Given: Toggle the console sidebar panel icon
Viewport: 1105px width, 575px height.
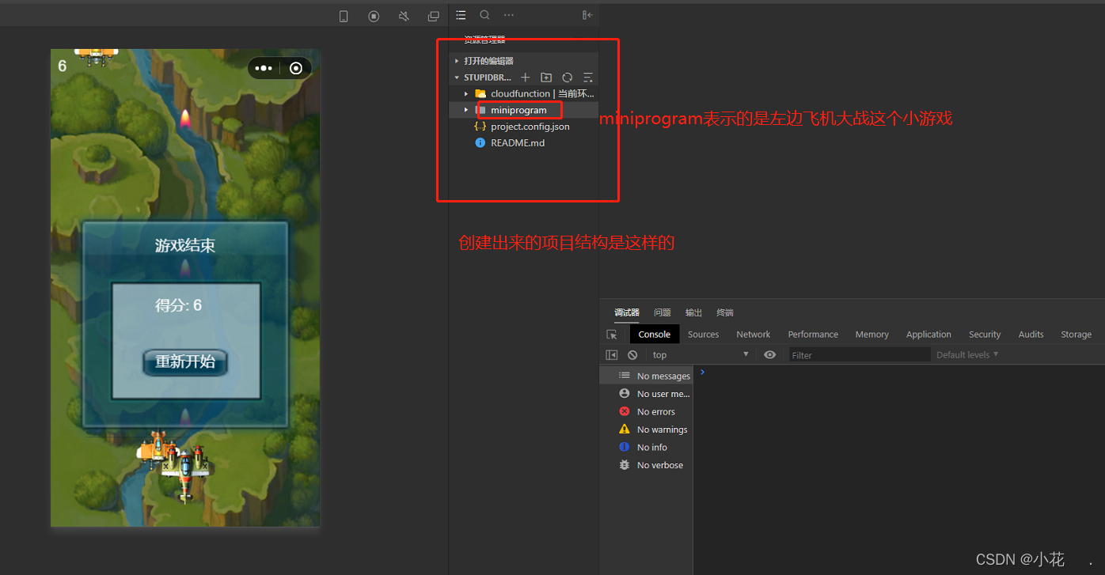Looking at the screenshot, I should coord(611,355).
